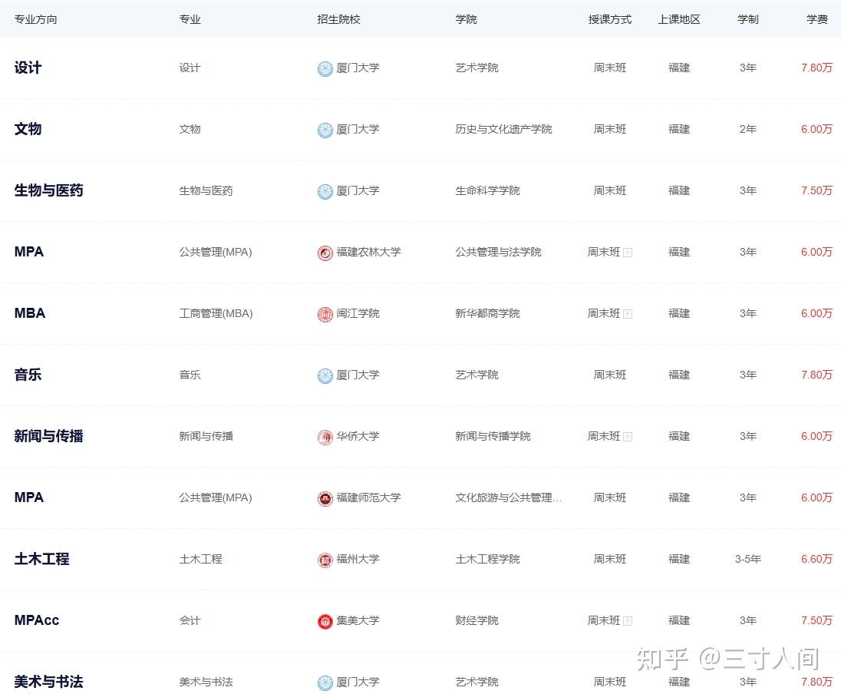Click the 2年 duration cell
Screen dimensions: 841x694
(x=747, y=129)
